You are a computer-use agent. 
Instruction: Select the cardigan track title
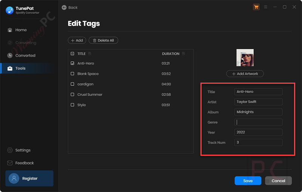85,84
